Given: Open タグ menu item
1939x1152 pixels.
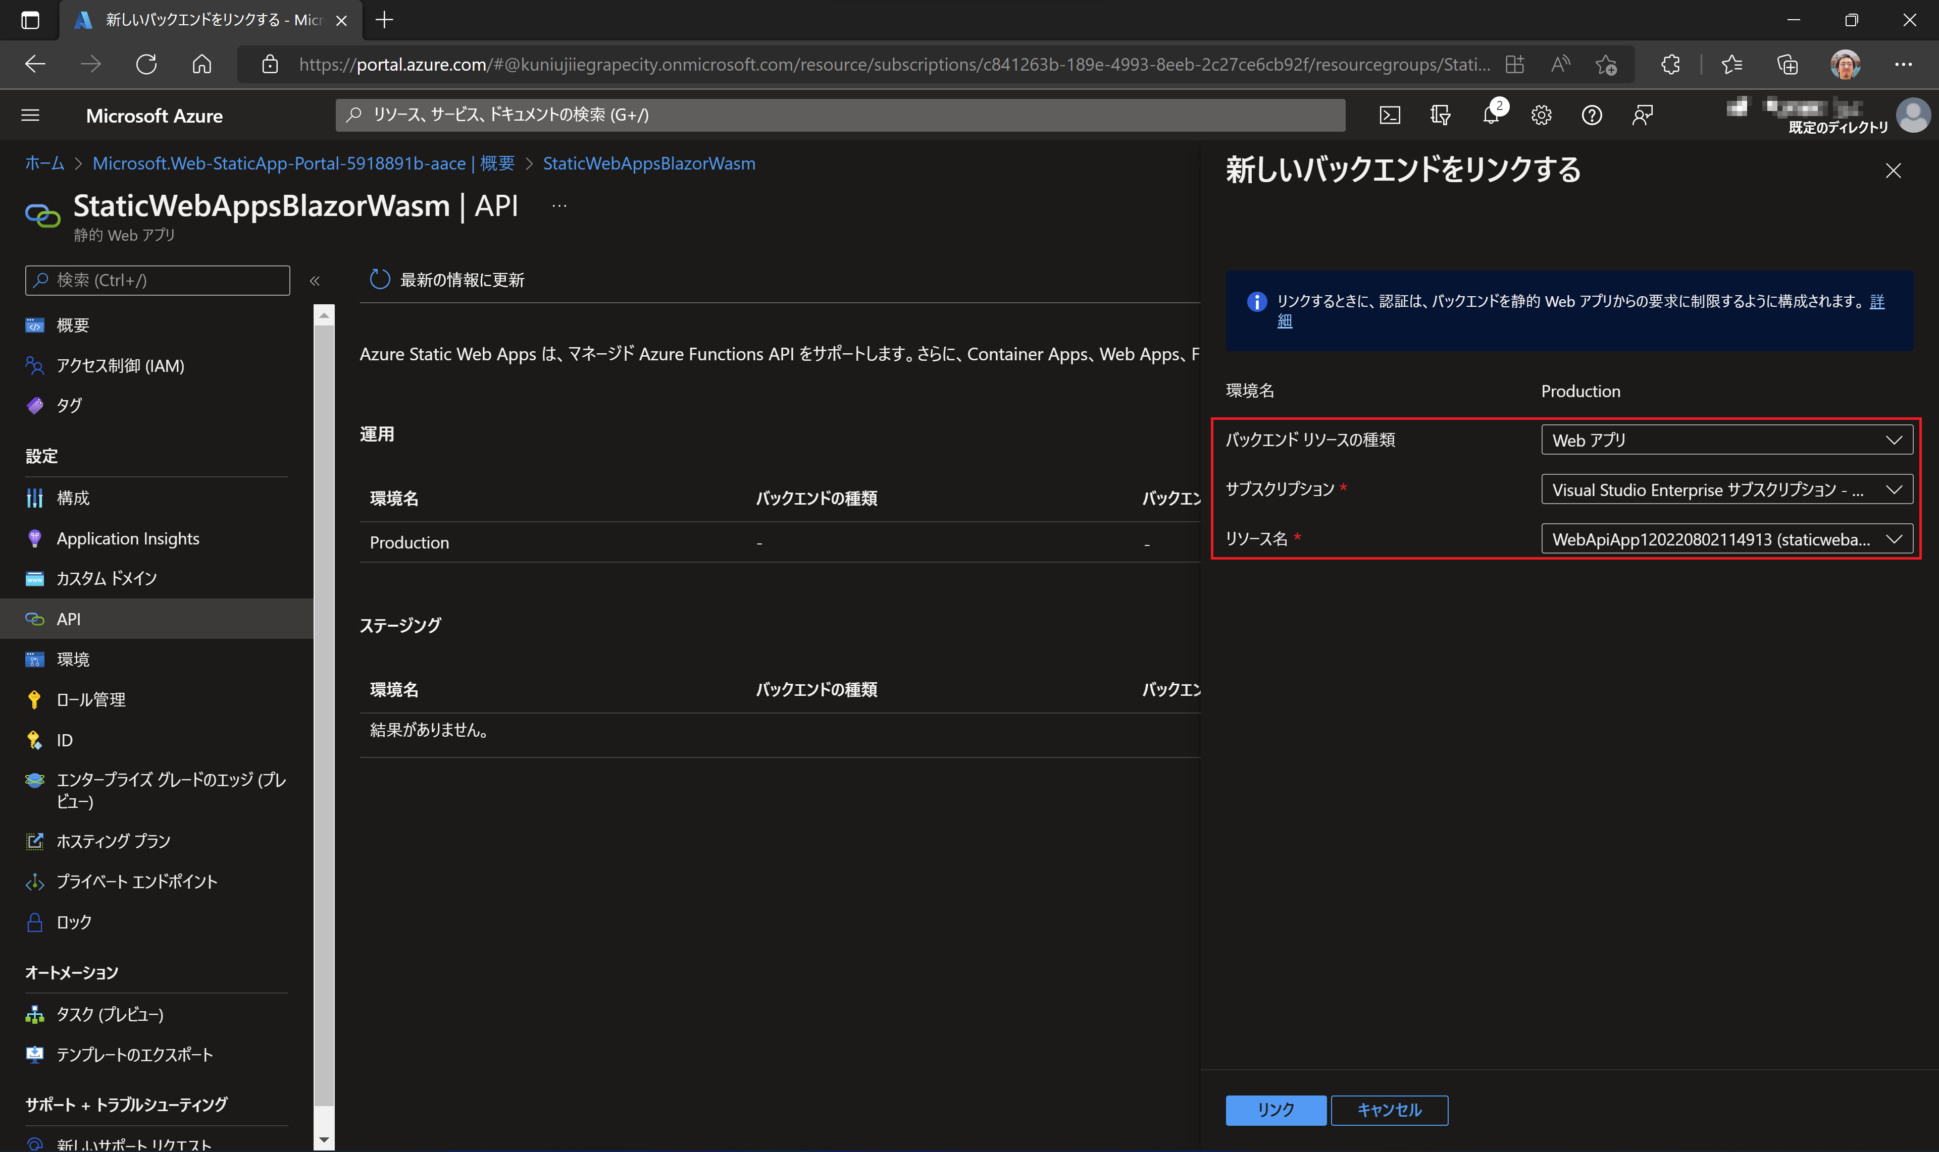Looking at the screenshot, I should (156, 405).
